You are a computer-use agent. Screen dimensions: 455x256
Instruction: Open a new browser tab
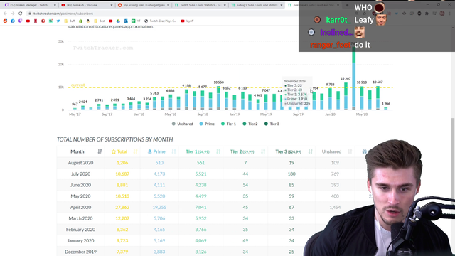coord(347,5)
